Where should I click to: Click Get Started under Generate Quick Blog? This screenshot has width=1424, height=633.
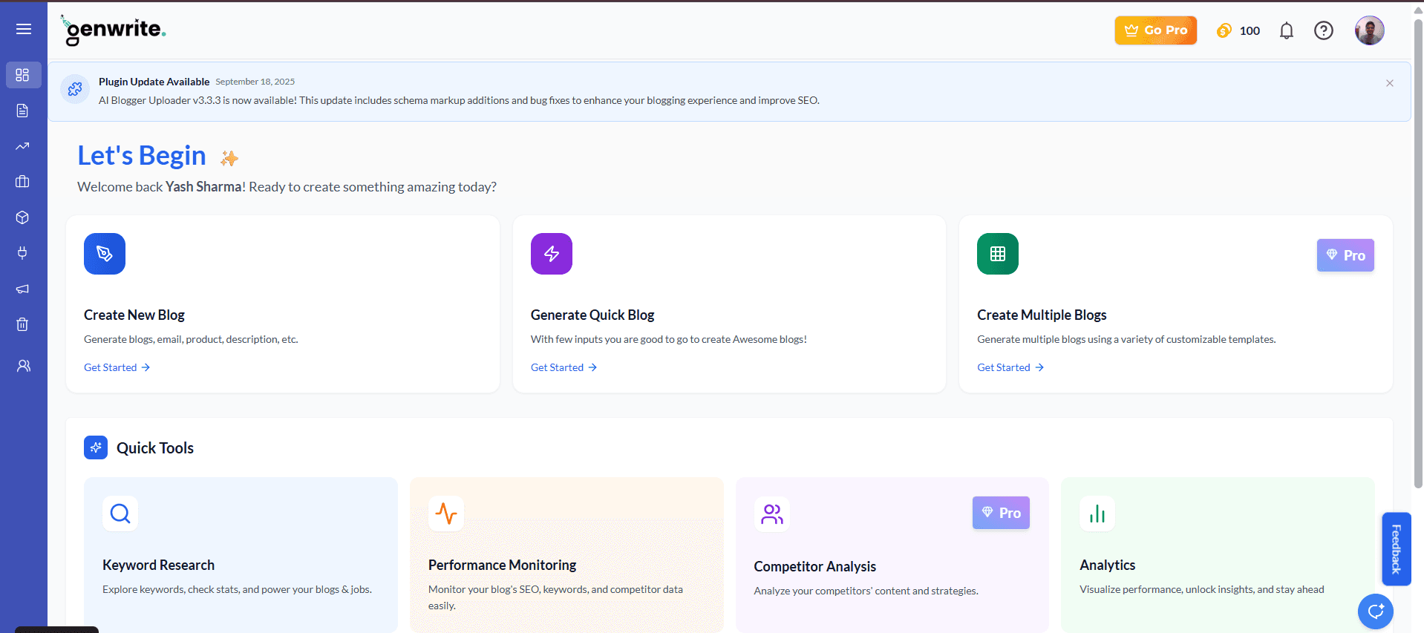564,367
